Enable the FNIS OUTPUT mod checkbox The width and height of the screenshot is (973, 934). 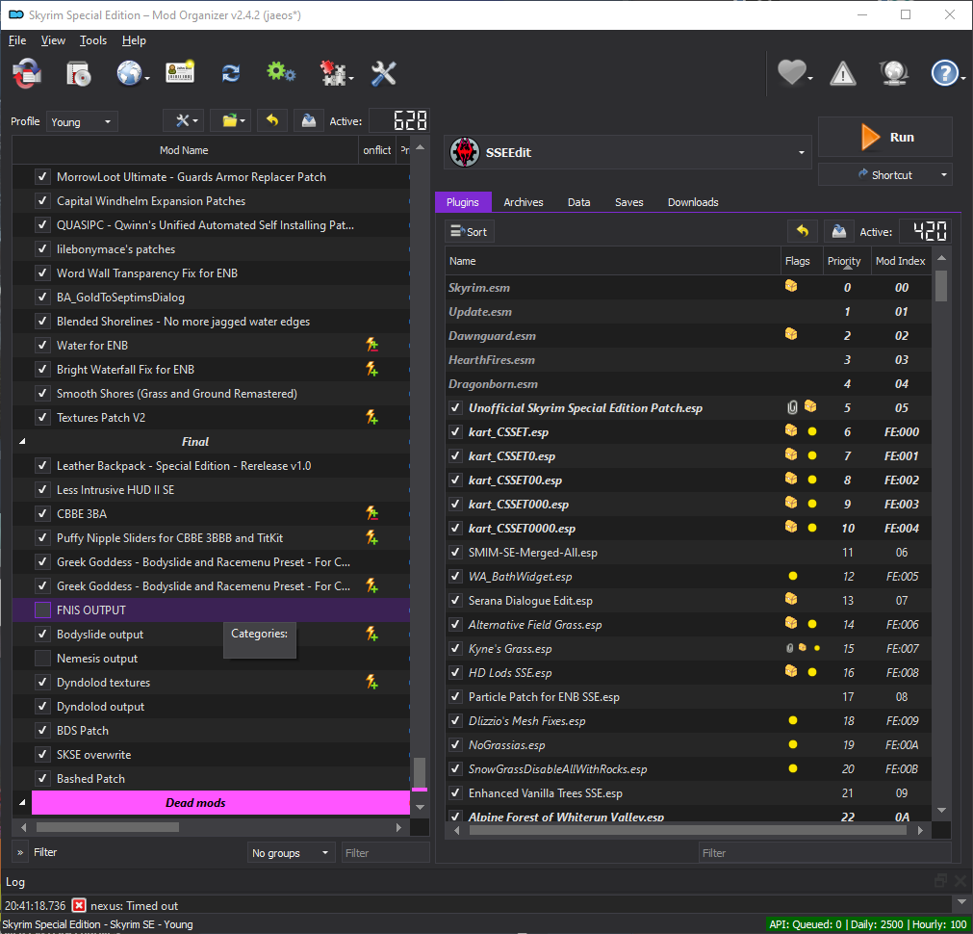(42, 610)
